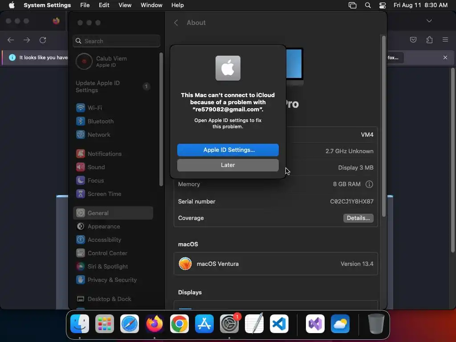This screenshot has width=456, height=342.
Task: Go back from the About page
Action: (175, 23)
